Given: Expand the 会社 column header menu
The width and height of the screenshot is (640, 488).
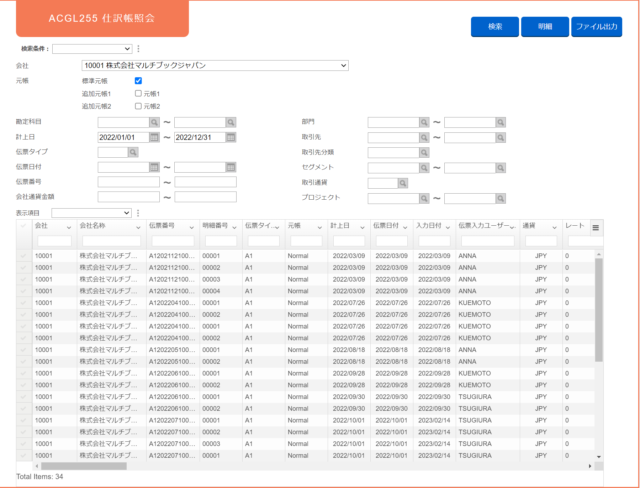Looking at the screenshot, I should 69,227.
